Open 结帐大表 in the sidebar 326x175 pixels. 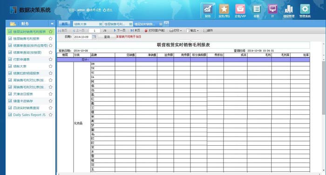pos(20,66)
